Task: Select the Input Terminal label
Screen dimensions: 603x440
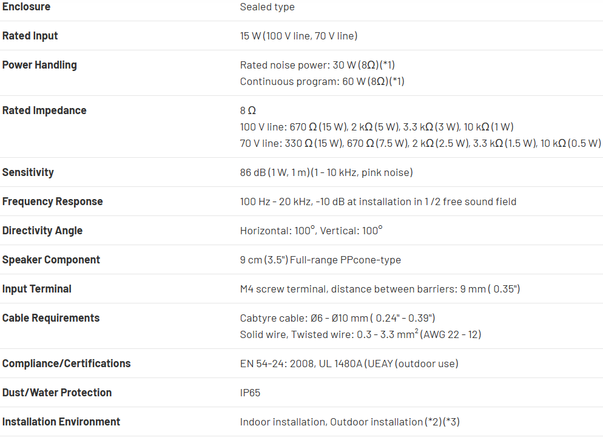Action: pos(37,289)
